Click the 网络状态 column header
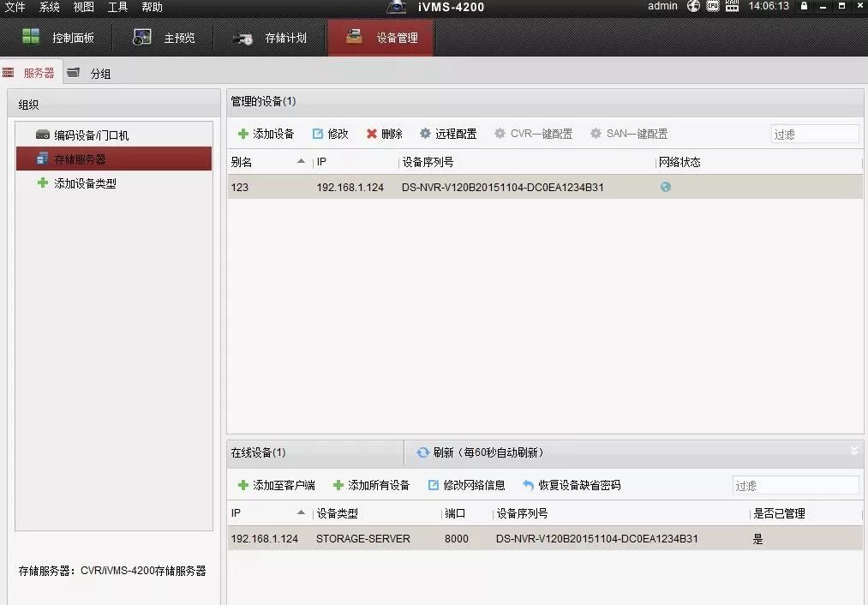Screen dimensions: 868x605 click(758, 162)
